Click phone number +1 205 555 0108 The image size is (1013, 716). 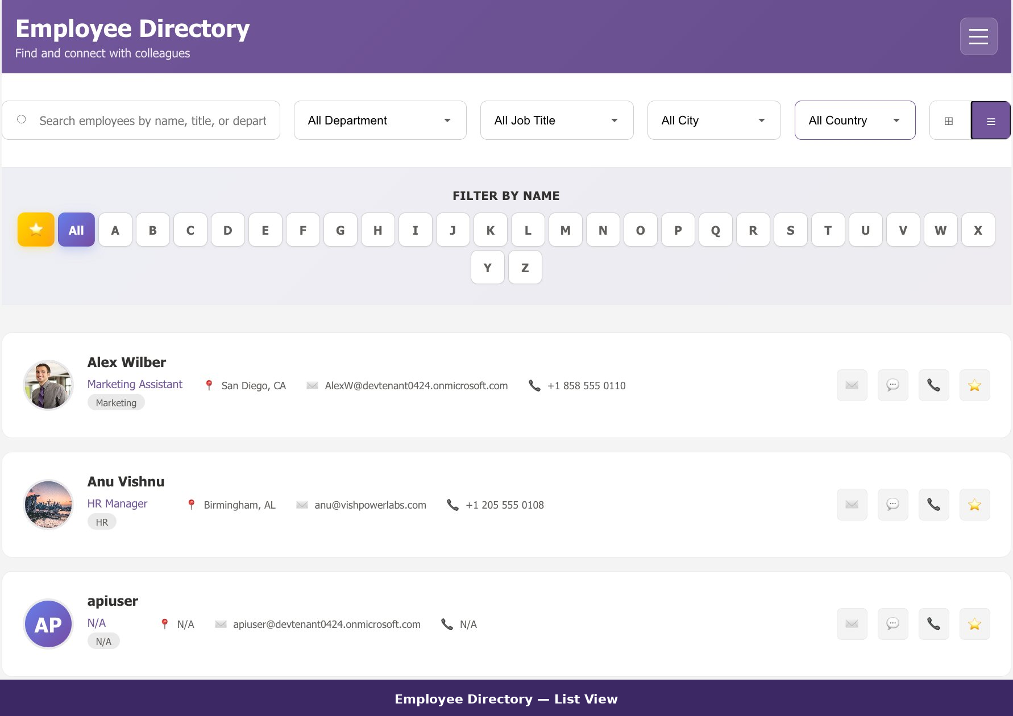point(505,505)
